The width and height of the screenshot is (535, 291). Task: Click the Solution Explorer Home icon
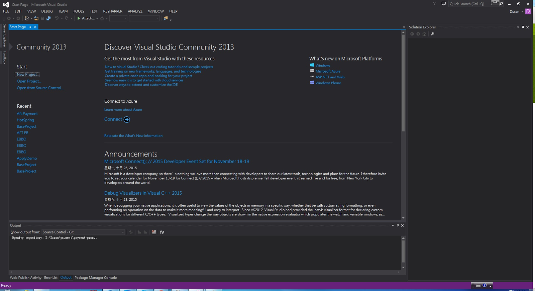pyautogui.click(x=424, y=34)
